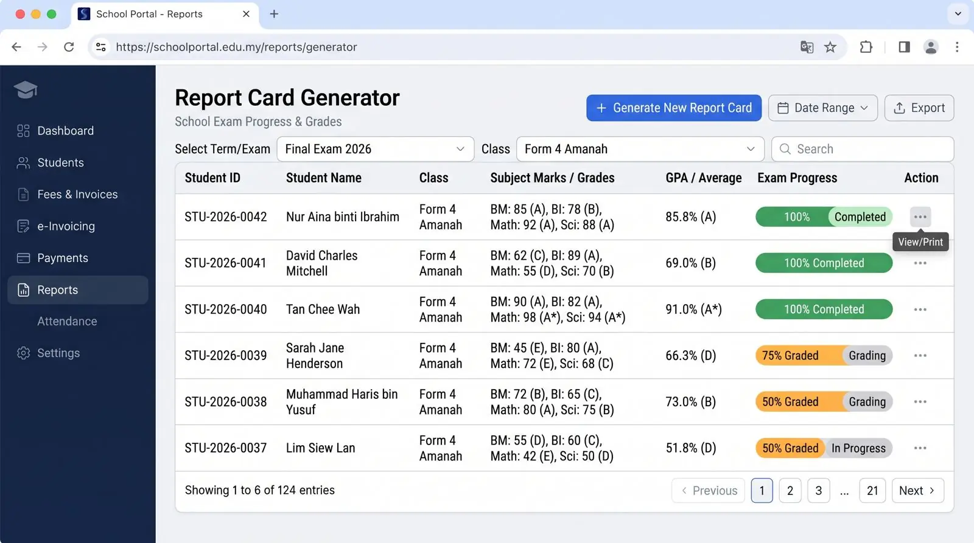
Task: Open actions menu for Muhammad Haris bin Yusuf
Action: (x=920, y=402)
